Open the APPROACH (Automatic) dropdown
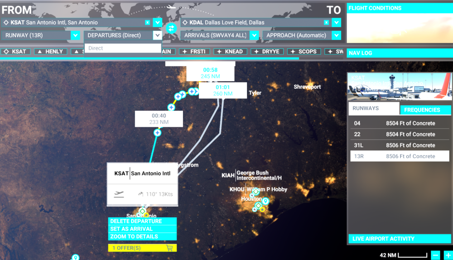 pos(336,35)
